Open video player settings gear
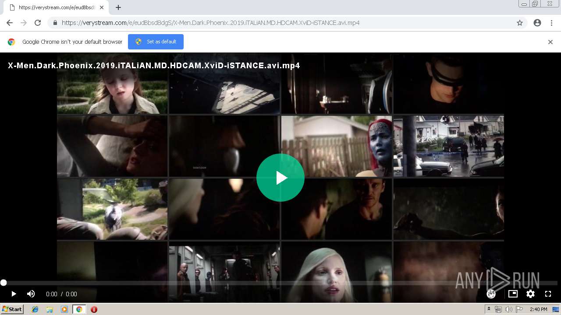This screenshot has height=315, width=561. tap(530, 294)
